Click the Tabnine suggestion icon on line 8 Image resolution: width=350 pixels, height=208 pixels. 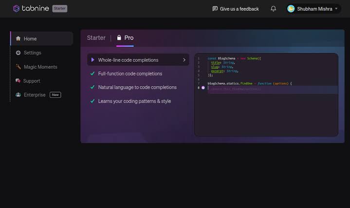[x=203, y=88]
